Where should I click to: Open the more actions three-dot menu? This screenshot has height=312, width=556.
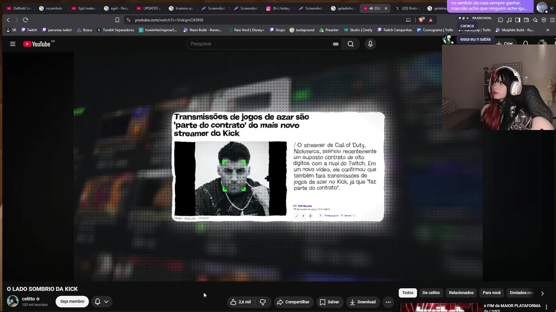388,302
